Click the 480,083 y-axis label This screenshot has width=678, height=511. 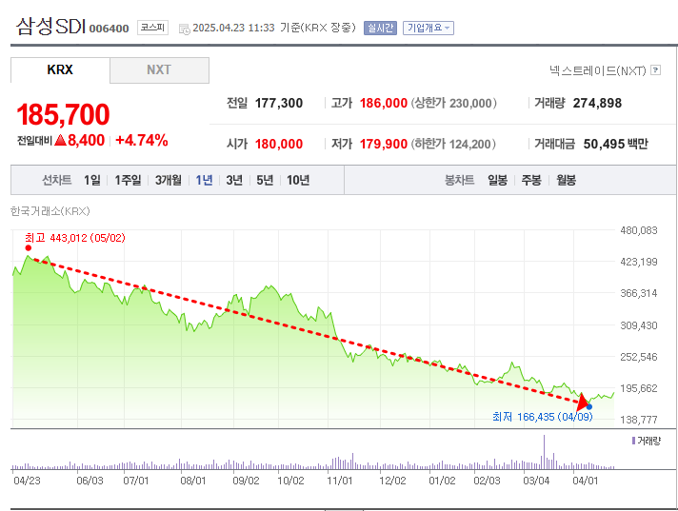tap(639, 230)
